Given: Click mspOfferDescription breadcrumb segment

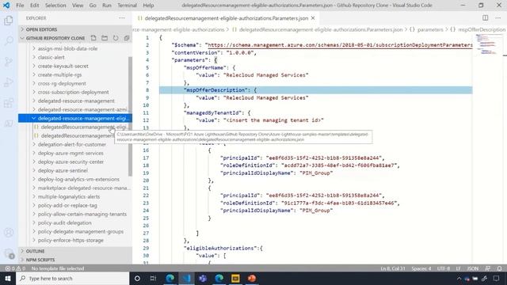Looking at the screenshot, I should click(x=482, y=30).
